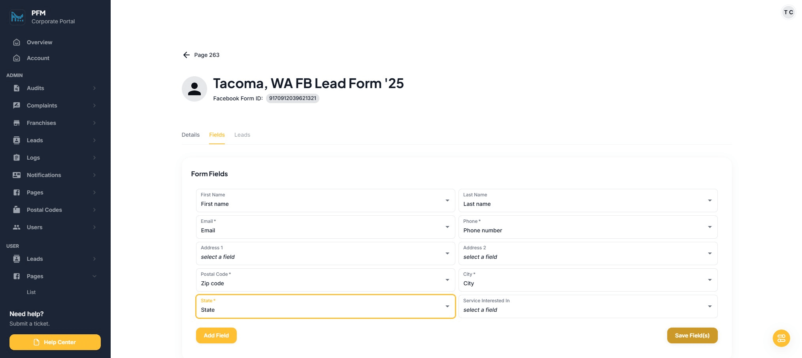The image size is (802, 358).
Task: Click the Complaints sidebar icon
Action: click(17, 106)
